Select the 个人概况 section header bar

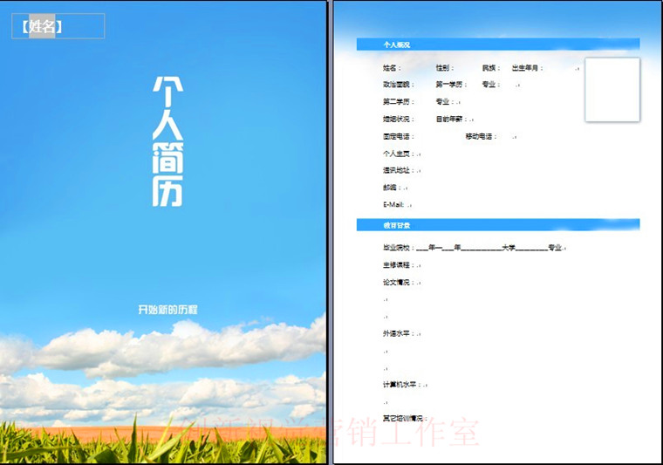[x=497, y=44]
